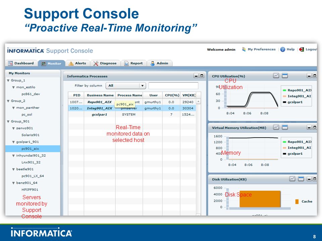Sort by the PID column header
The width and height of the screenshot is (322, 241).
(x=76, y=95)
